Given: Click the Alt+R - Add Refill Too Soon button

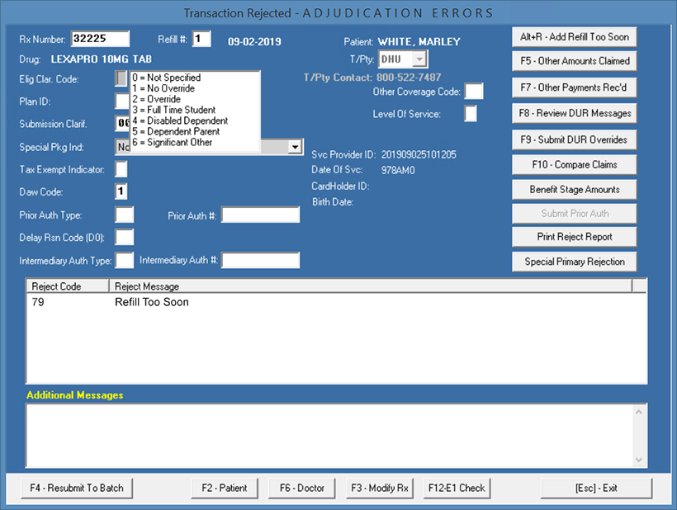Looking at the screenshot, I should tap(574, 36).
